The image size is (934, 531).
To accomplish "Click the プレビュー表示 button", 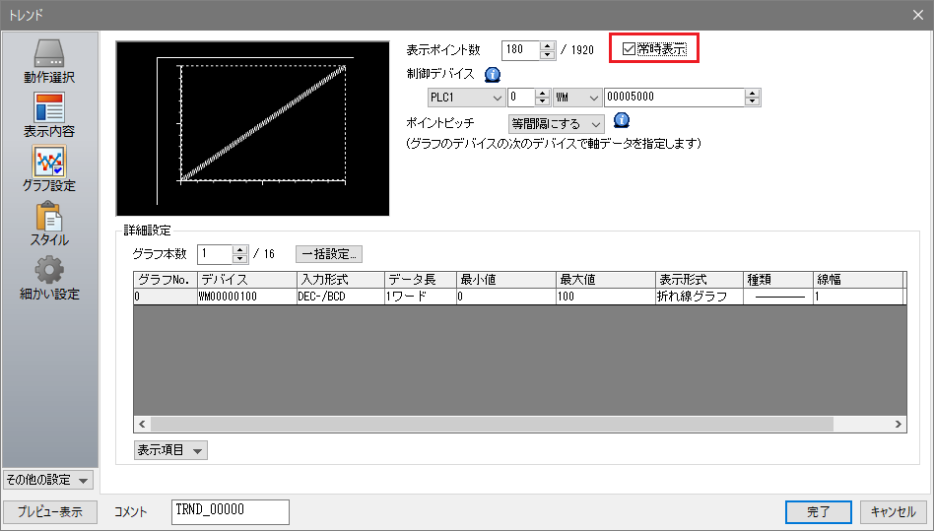I will (x=49, y=512).
